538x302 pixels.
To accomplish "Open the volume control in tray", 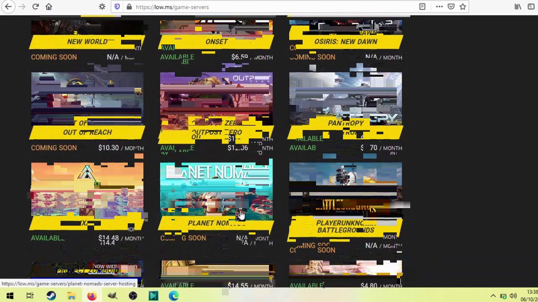I will click(x=513, y=296).
